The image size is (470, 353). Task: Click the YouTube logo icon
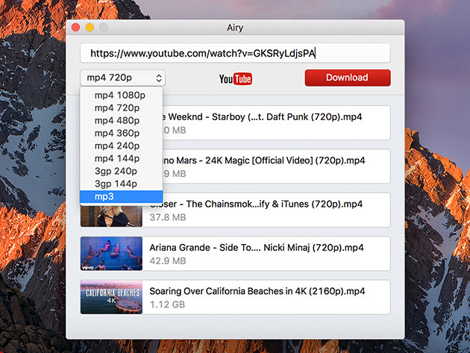[x=235, y=79]
